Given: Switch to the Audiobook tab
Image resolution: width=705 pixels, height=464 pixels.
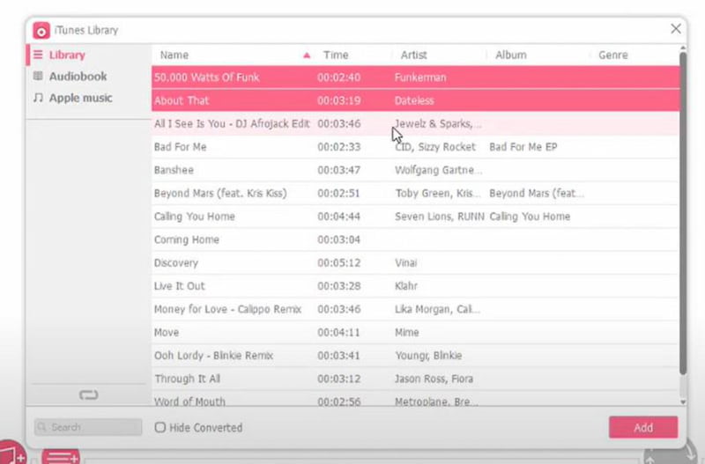Looking at the screenshot, I should 78,77.
